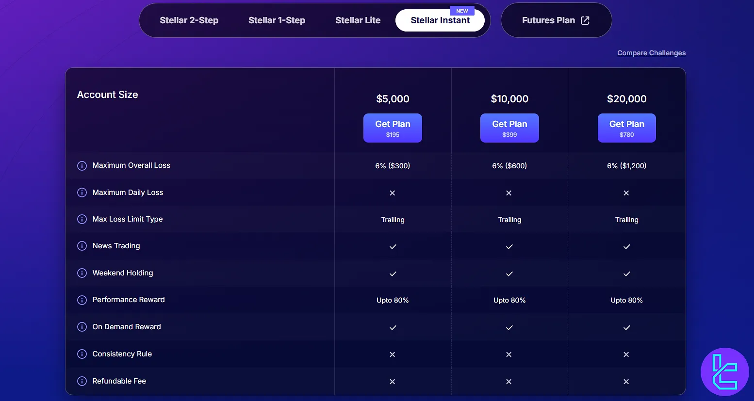Image resolution: width=754 pixels, height=401 pixels.
Task: Show info for News Trading row
Action: tap(82, 246)
